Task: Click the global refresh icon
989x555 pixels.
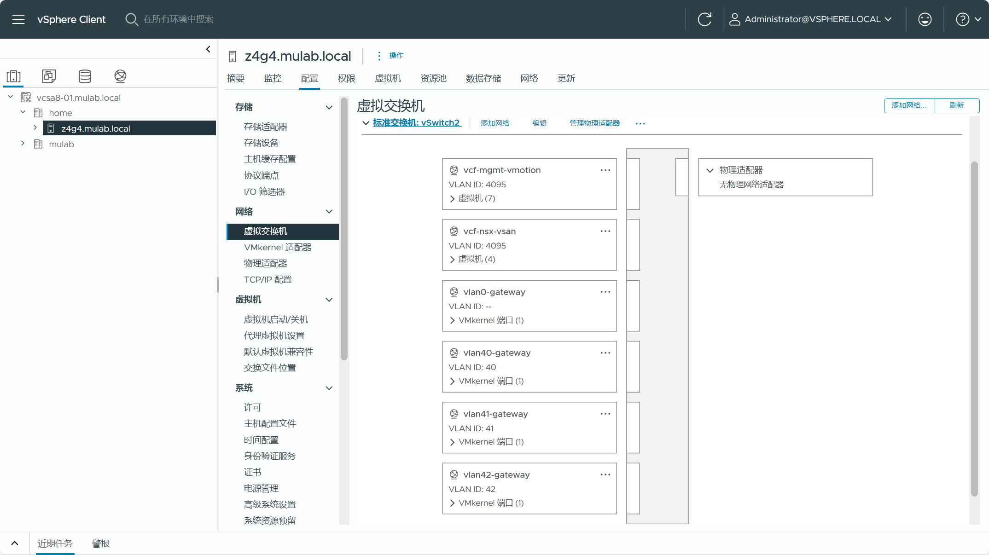Action: click(704, 19)
